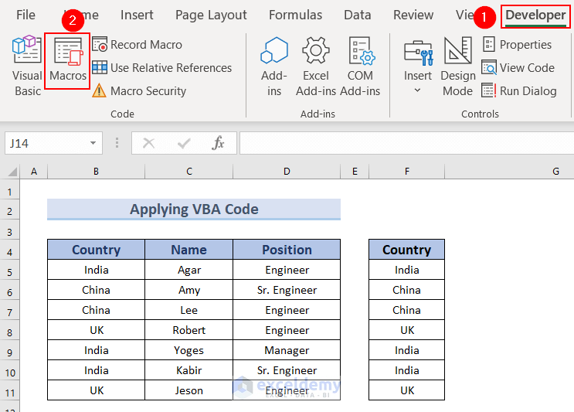Click the Run Dialog button
The width and height of the screenshot is (574, 412).
[x=518, y=91]
